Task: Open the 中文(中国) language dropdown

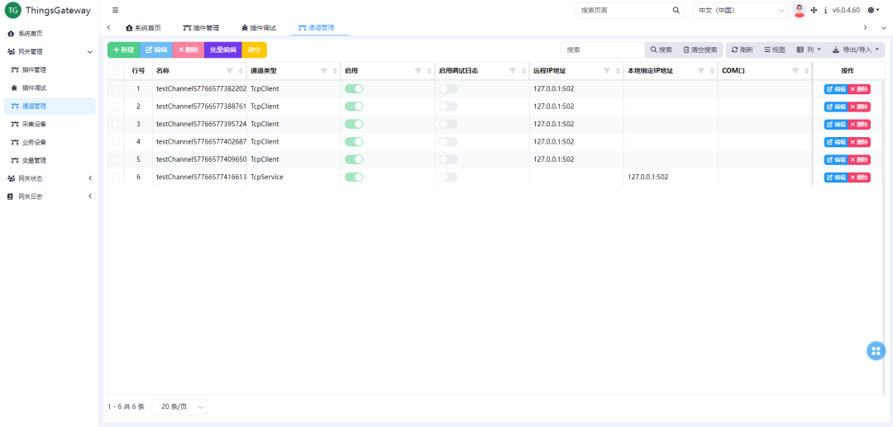Action: 740,11
